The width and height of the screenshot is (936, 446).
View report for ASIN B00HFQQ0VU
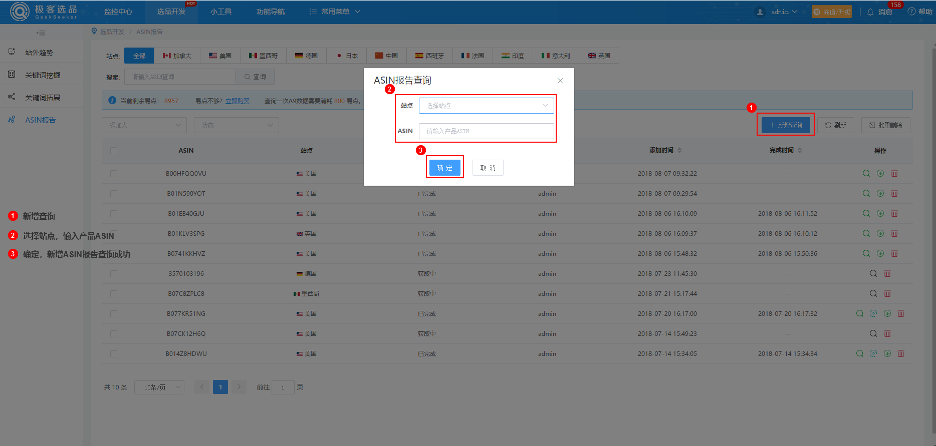click(866, 173)
